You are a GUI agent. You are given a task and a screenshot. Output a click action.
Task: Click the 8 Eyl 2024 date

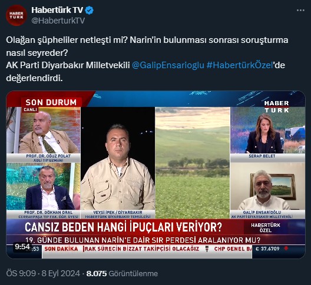pyautogui.click(x=61, y=273)
